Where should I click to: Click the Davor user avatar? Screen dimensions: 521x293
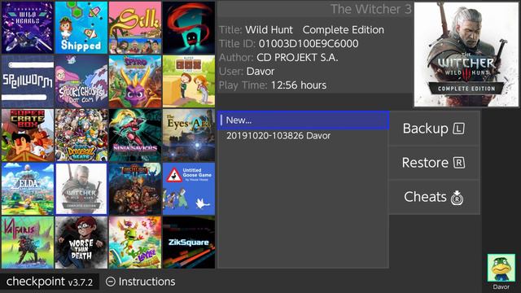coord(501,268)
